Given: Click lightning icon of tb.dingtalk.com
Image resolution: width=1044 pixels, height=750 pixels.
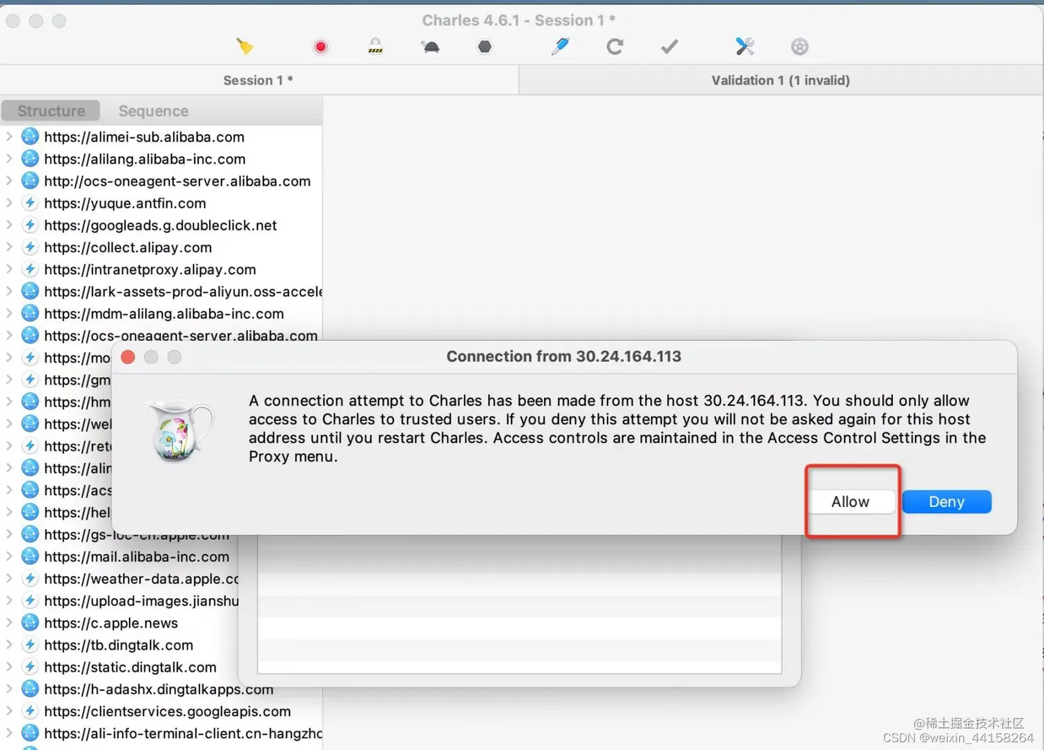Looking at the screenshot, I should pyautogui.click(x=30, y=645).
